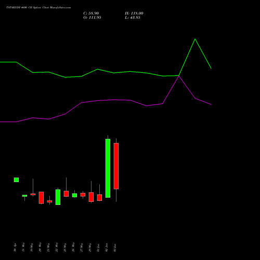The height and width of the screenshot is (260, 260).
Task: Click the '01 Jun' date label
Action: tap(98, 248)
